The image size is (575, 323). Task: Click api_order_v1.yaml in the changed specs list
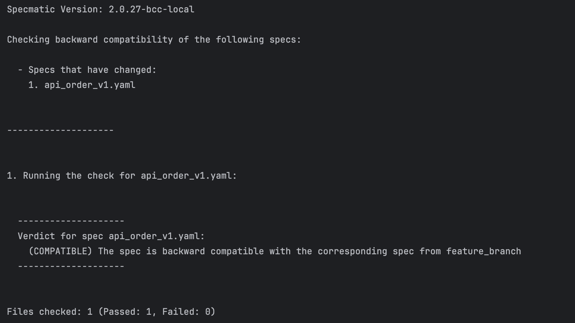(x=90, y=85)
